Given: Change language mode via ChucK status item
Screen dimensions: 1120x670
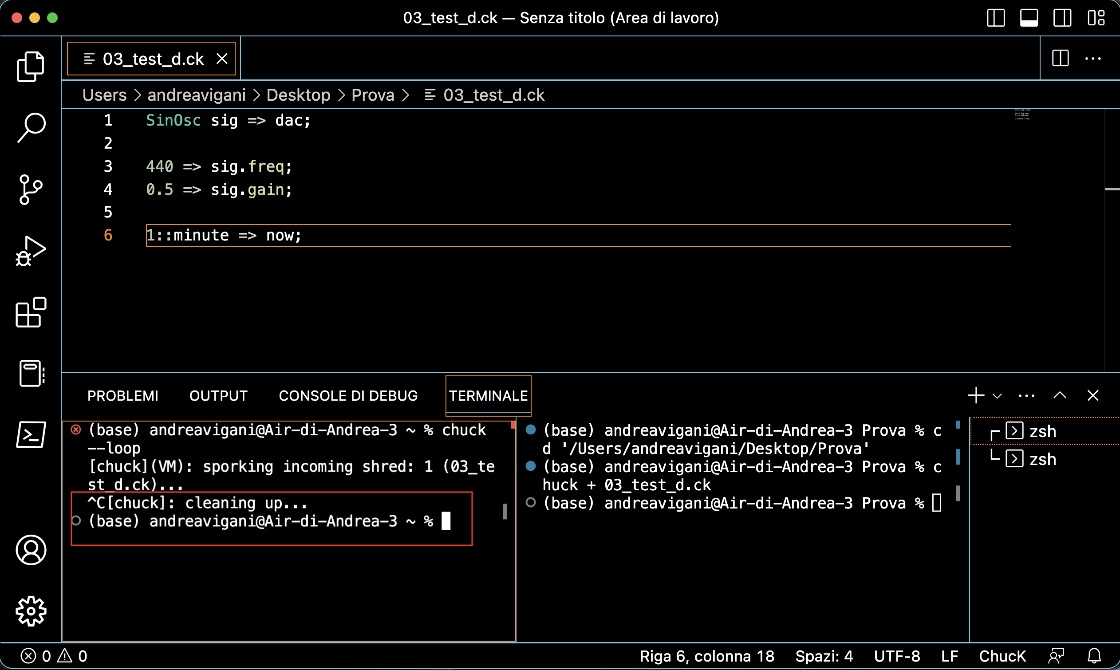Looking at the screenshot, I should pos(1002,655).
